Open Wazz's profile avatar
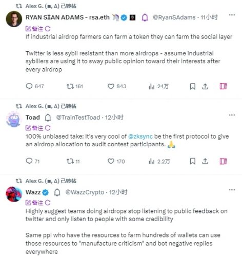This screenshot has width=242, height=257. click(x=14, y=194)
